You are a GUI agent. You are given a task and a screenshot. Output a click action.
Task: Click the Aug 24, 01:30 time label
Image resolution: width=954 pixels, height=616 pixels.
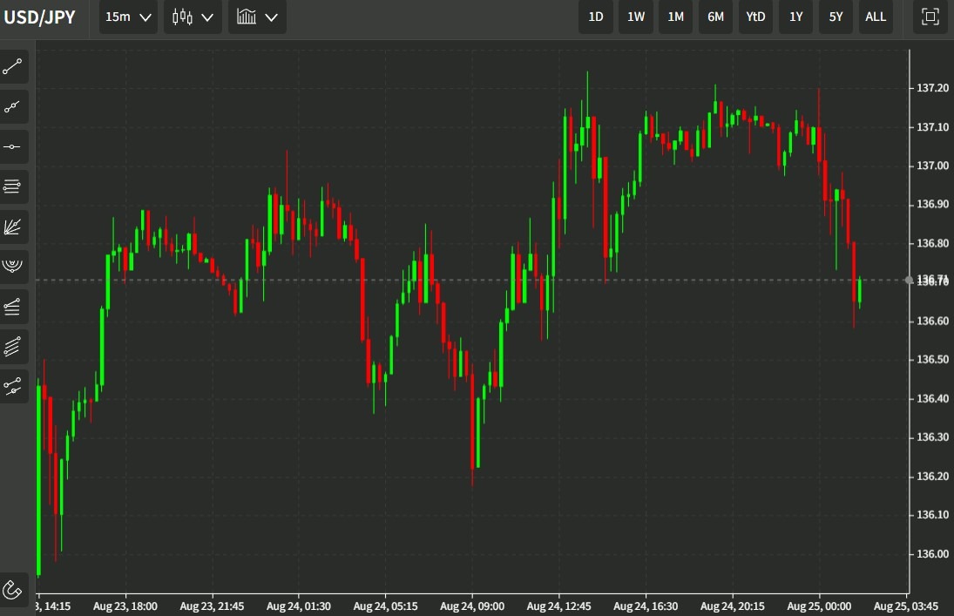pos(299,606)
